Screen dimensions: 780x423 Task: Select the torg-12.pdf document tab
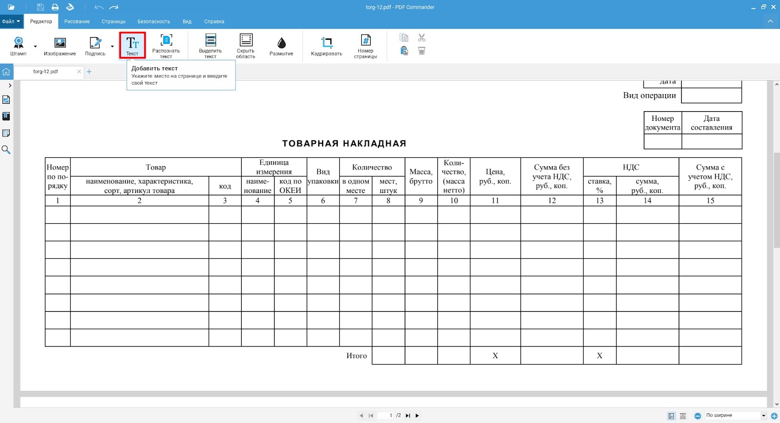click(45, 72)
